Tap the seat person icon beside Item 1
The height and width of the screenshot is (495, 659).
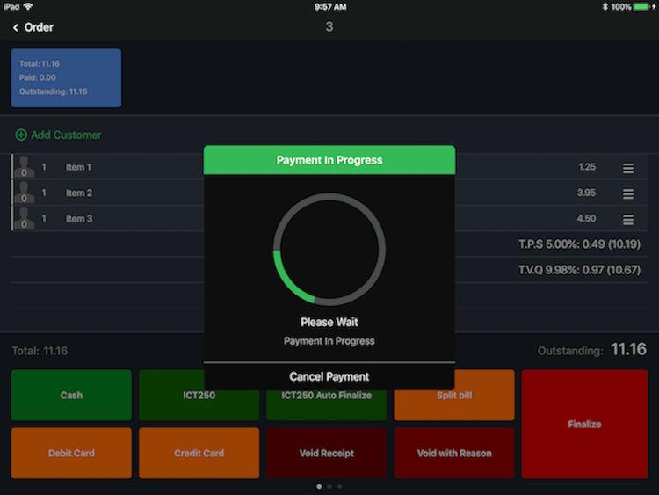25,167
